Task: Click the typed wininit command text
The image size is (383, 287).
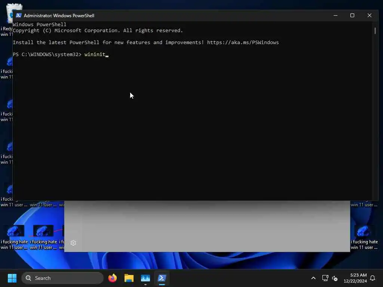Action: (95, 55)
